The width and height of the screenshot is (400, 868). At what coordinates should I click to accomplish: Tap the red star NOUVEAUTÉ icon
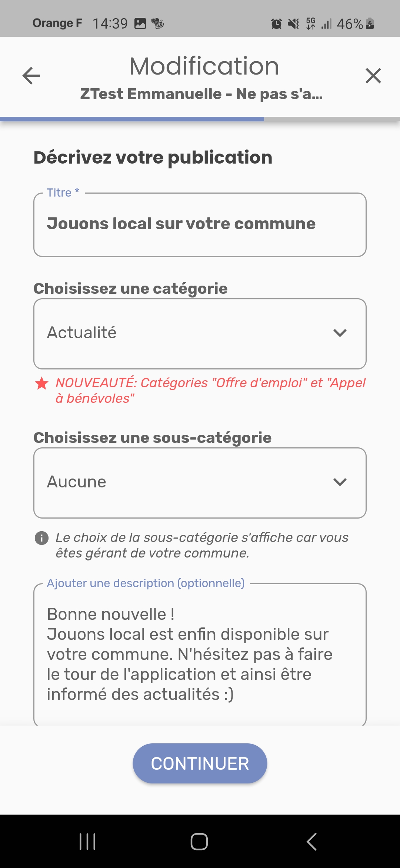point(41,383)
